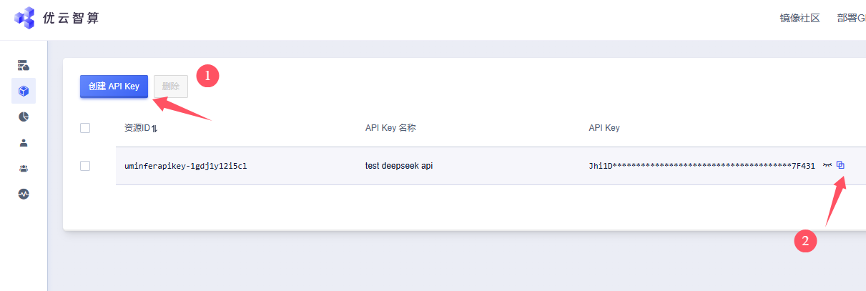The width and height of the screenshot is (866, 291).
Task: Click the activity monitor sidebar icon
Action: pos(24,194)
